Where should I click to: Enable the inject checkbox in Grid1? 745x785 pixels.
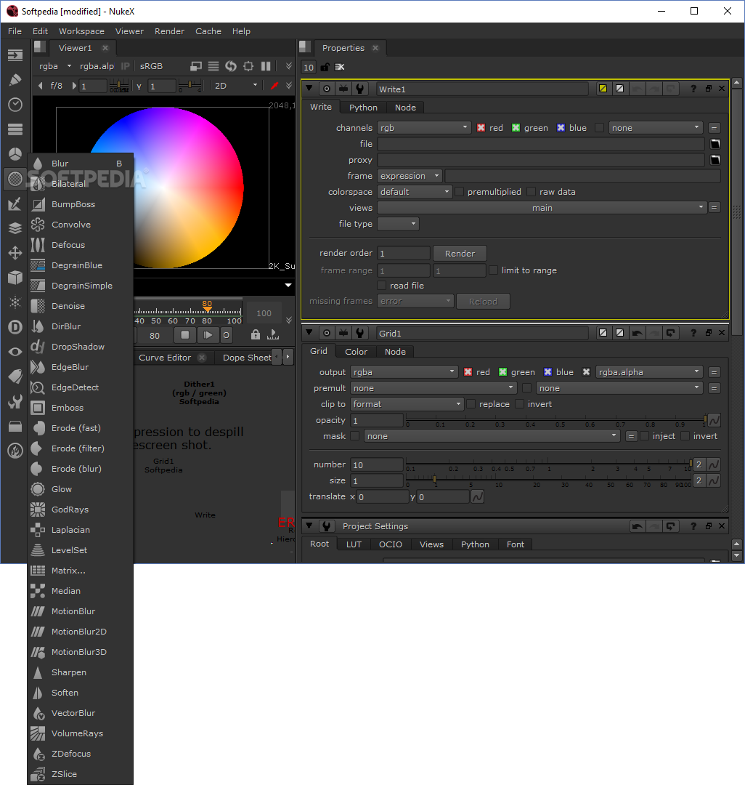(x=645, y=436)
